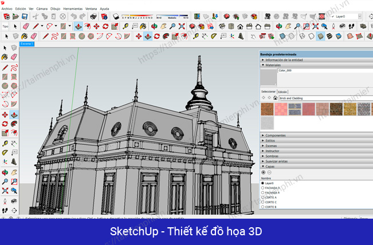Open the 3D Warehouse get models icon
This screenshot has height=245, width=373.
click(227, 17)
